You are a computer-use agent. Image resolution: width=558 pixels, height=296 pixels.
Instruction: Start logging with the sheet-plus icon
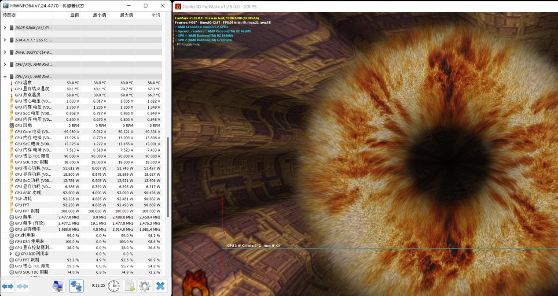(x=129, y=286)
